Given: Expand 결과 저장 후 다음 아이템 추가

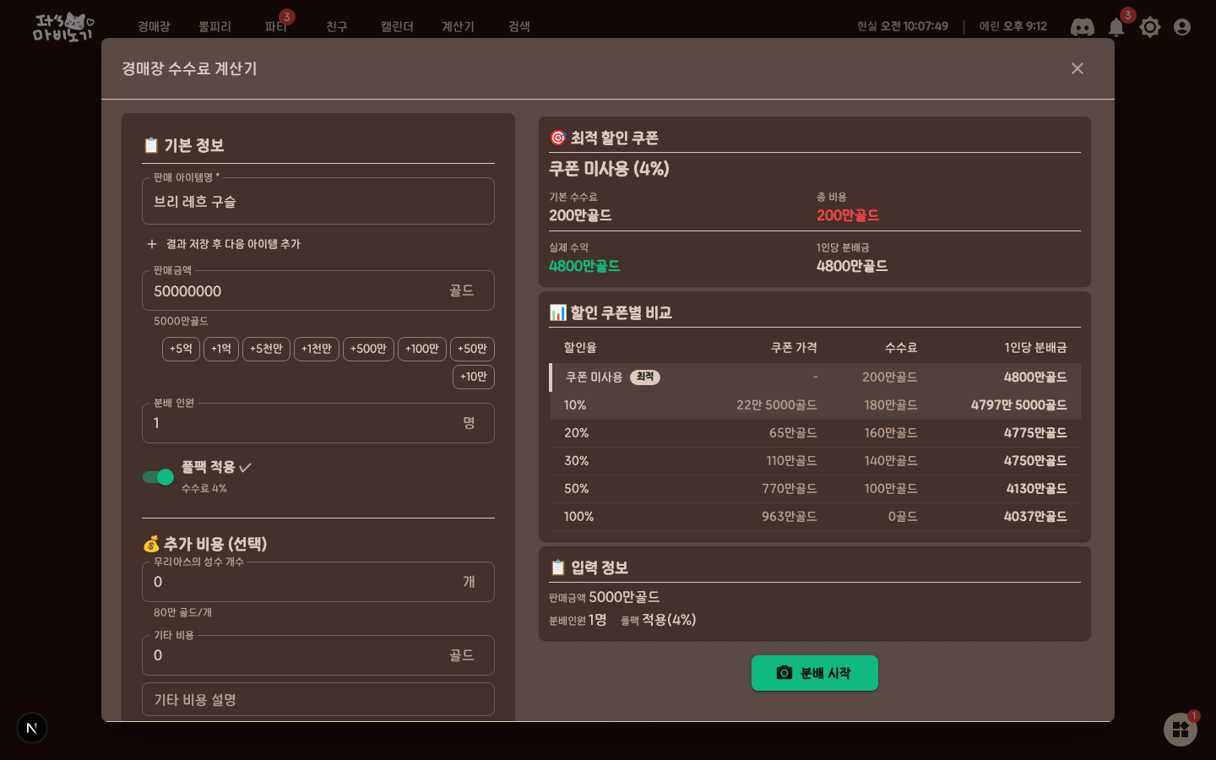Looking at the screenshot, I should (224, 244).
